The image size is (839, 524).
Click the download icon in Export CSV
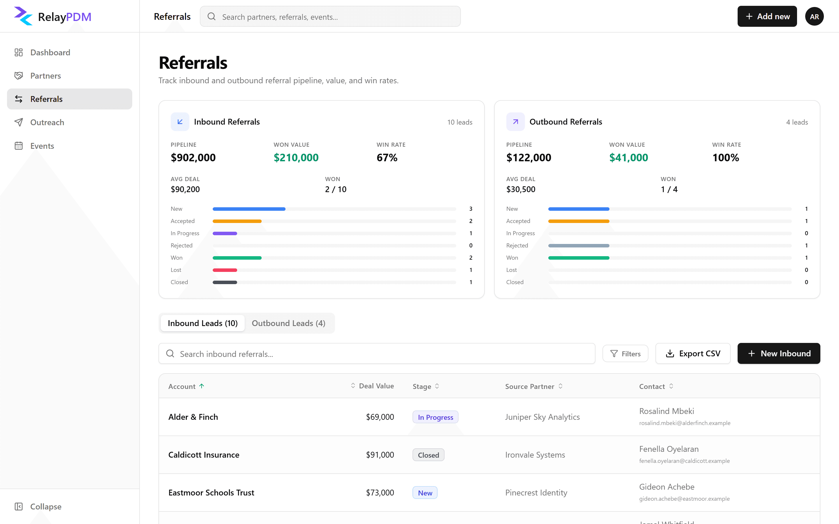(670, 353)
